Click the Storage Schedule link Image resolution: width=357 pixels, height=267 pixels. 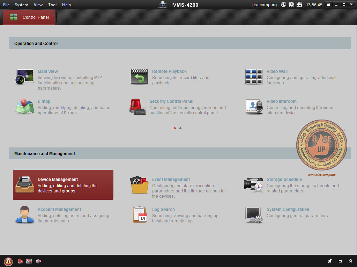(x=284, y=180)
